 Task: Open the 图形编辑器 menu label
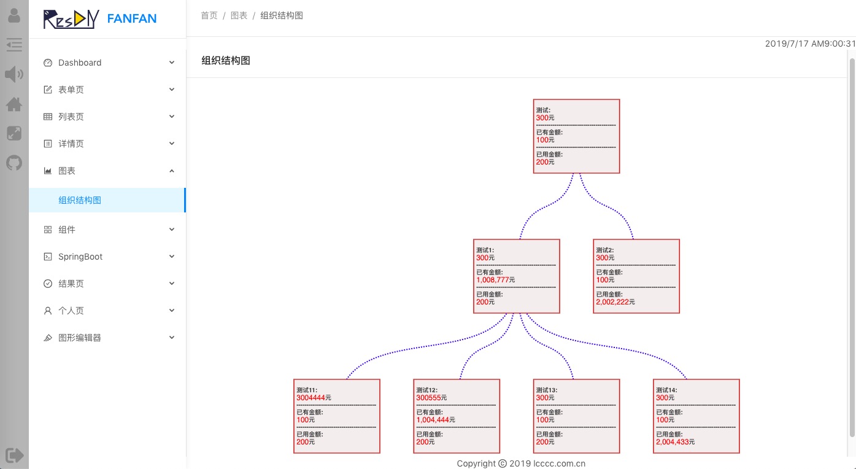tap(80, 338)
